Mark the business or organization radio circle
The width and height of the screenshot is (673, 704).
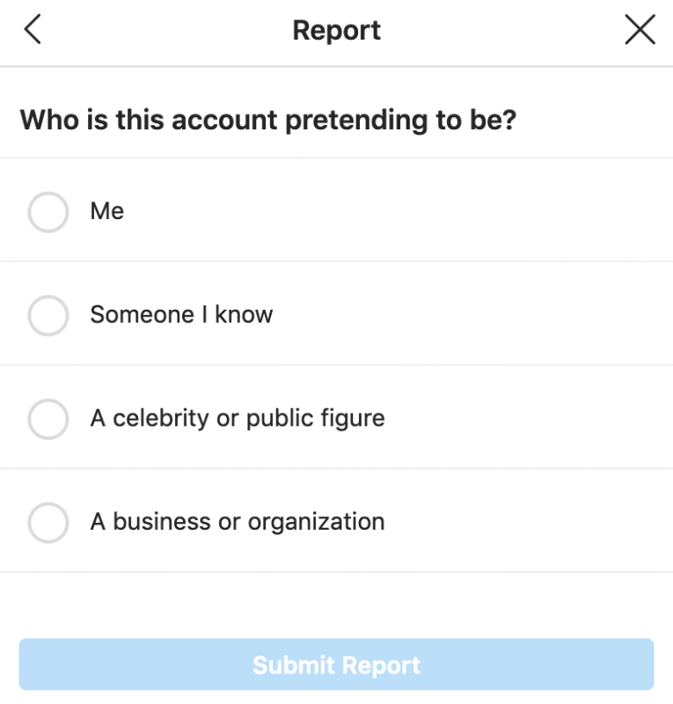pyautogui.click(x=48, y=523)
